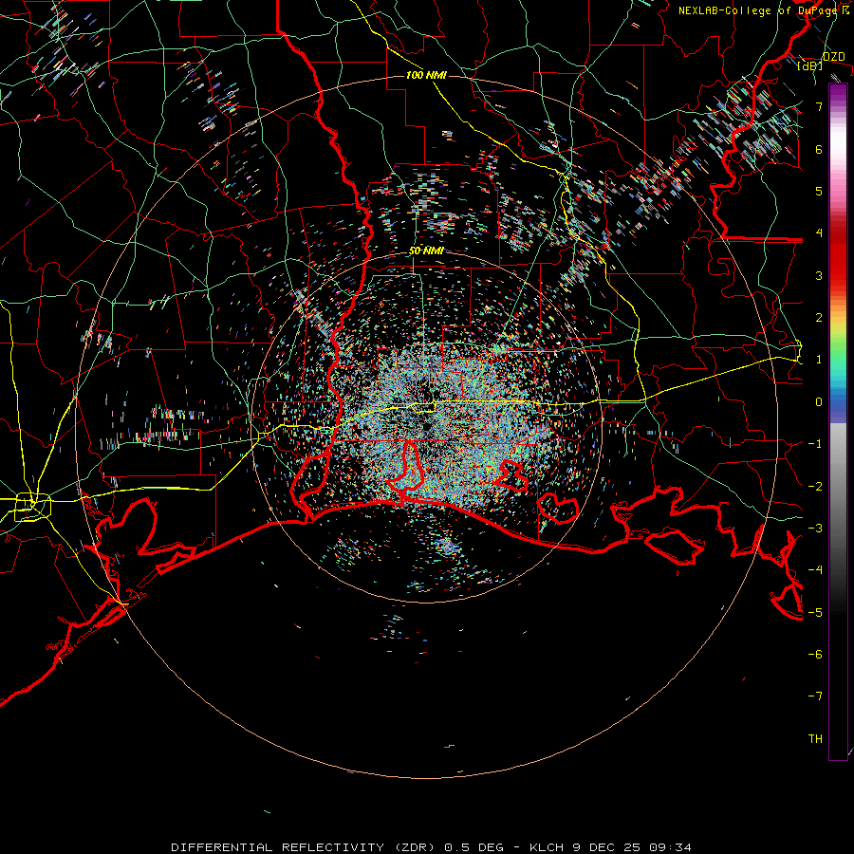This screenshot has width=854, height=854.
Task: Click the 4 value on color scale
Action: (x=819, y=233)
